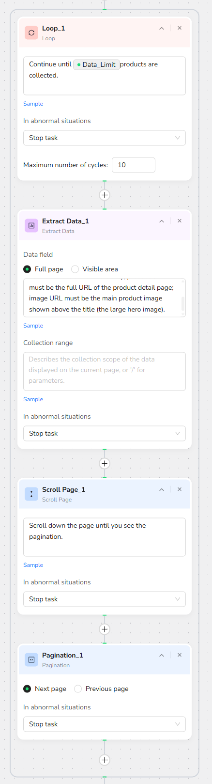
Task: Open Pagination_1 abnormal situations dropdown
Action: (105, 724)
